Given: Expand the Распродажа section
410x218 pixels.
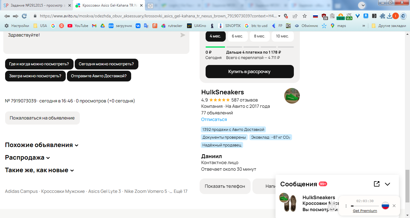Looking at the screenshot, I should click(x=28, y=158).
